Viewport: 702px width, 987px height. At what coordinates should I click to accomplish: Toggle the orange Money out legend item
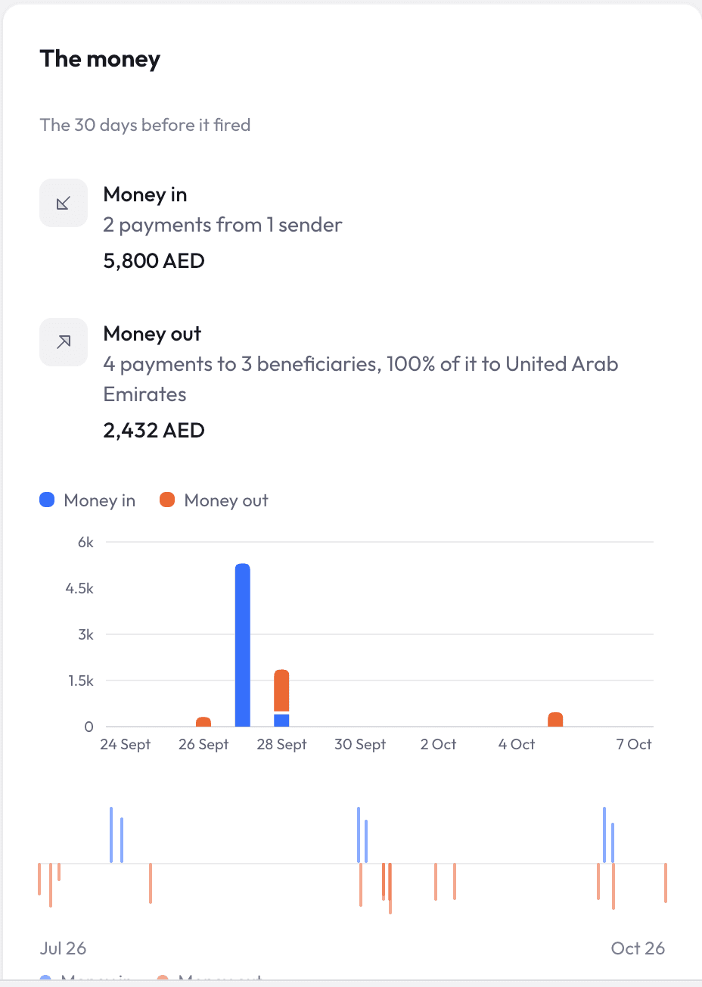[214, 500]
